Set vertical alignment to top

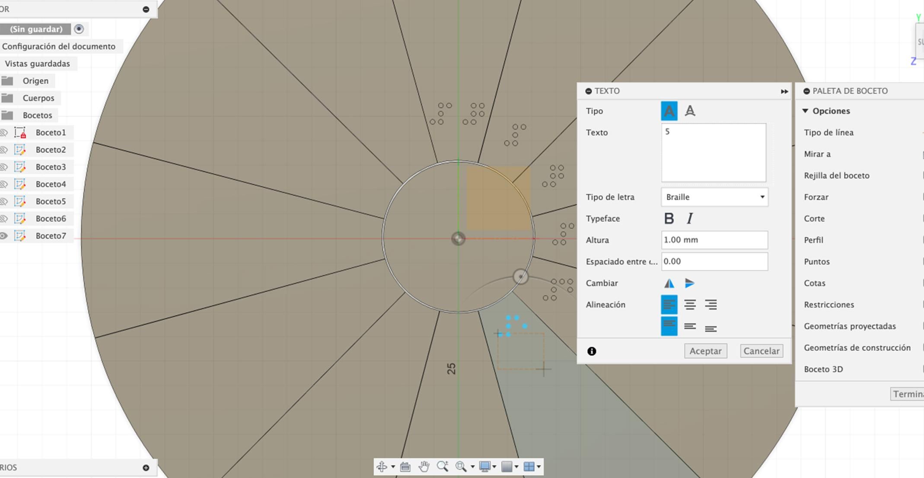pos(669,326)
